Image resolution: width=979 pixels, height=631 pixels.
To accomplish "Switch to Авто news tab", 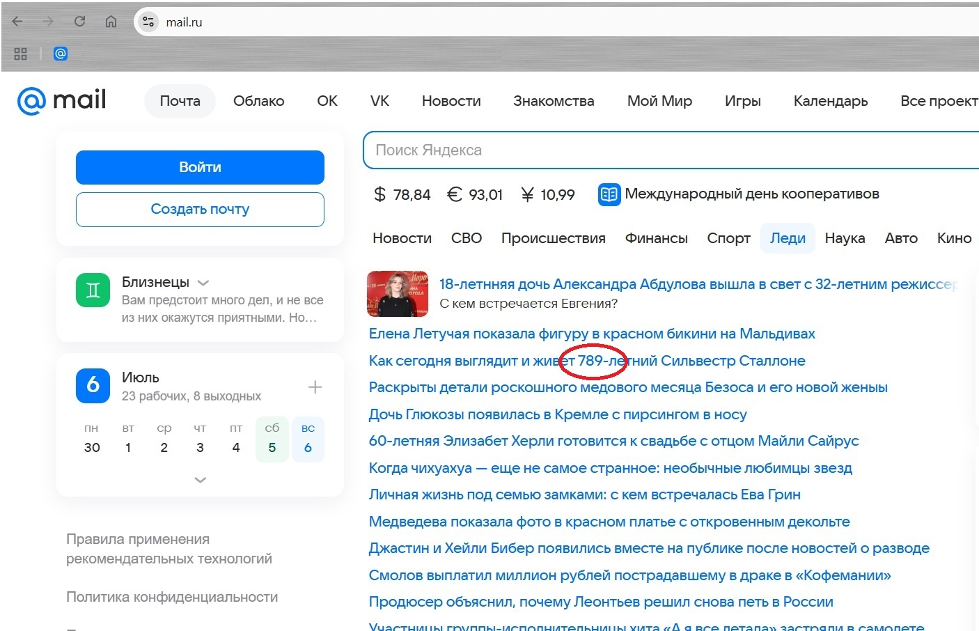I will (x=901, y=238).
